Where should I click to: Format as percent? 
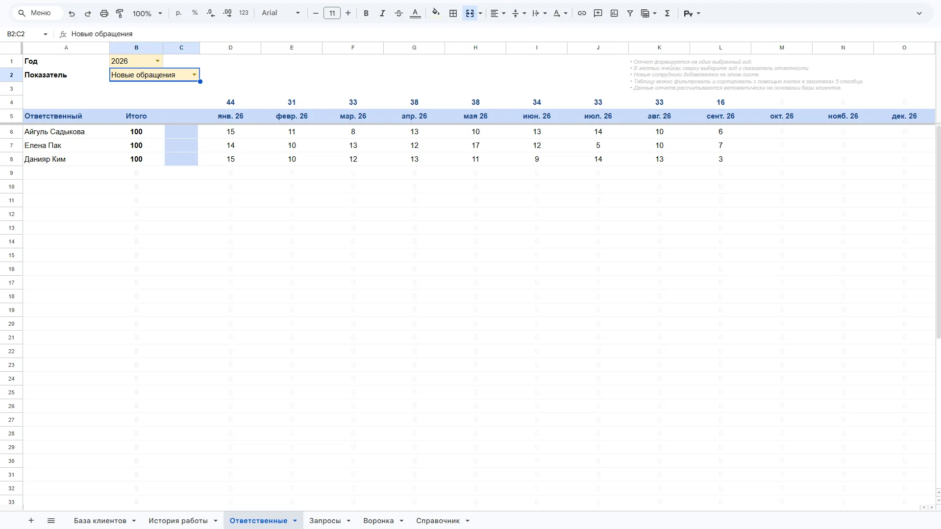(x=195, y=13)
